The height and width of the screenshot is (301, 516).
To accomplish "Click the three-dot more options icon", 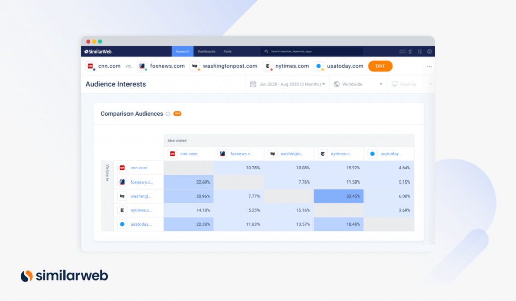I will [429, 66].
